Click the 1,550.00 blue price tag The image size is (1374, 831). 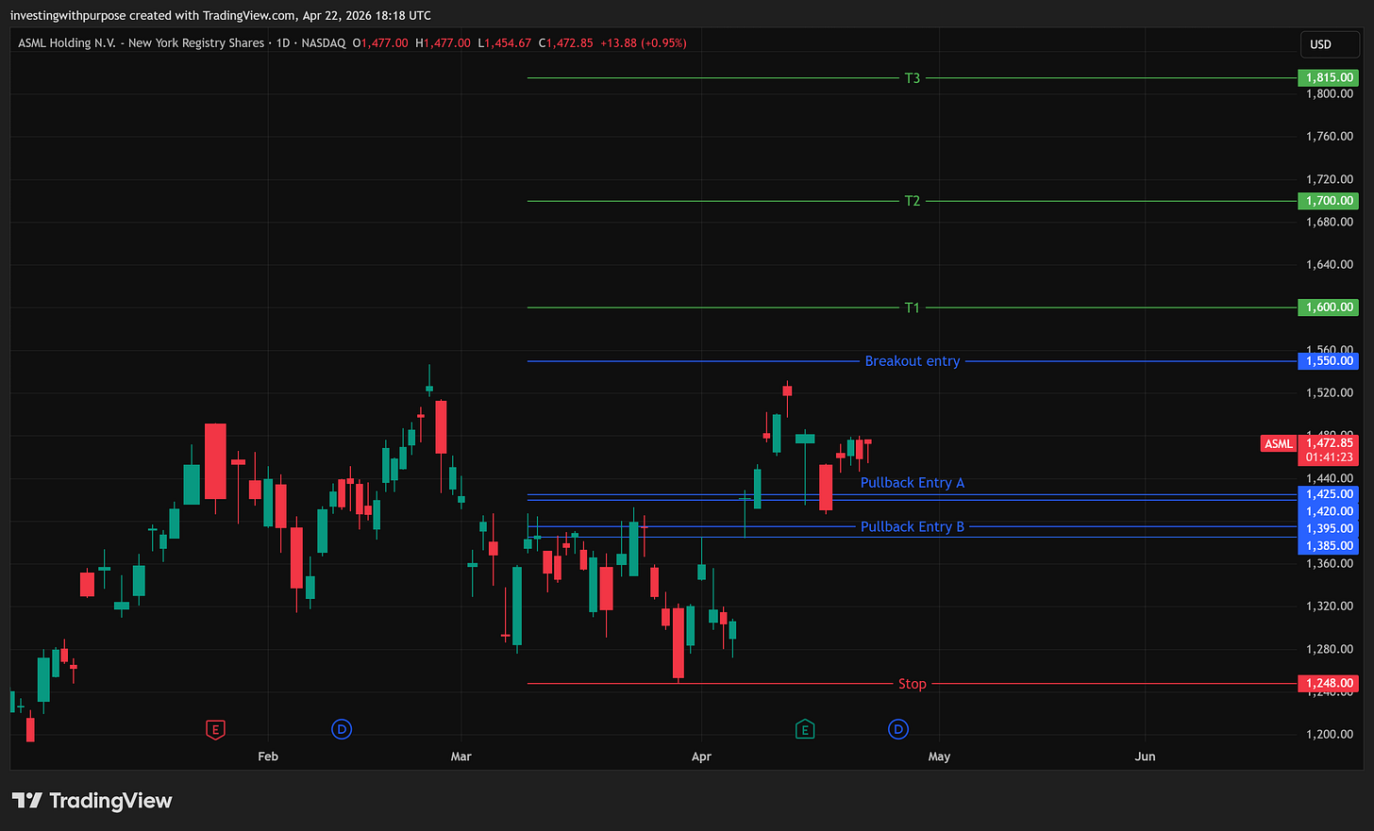(x=1329, y=361)
